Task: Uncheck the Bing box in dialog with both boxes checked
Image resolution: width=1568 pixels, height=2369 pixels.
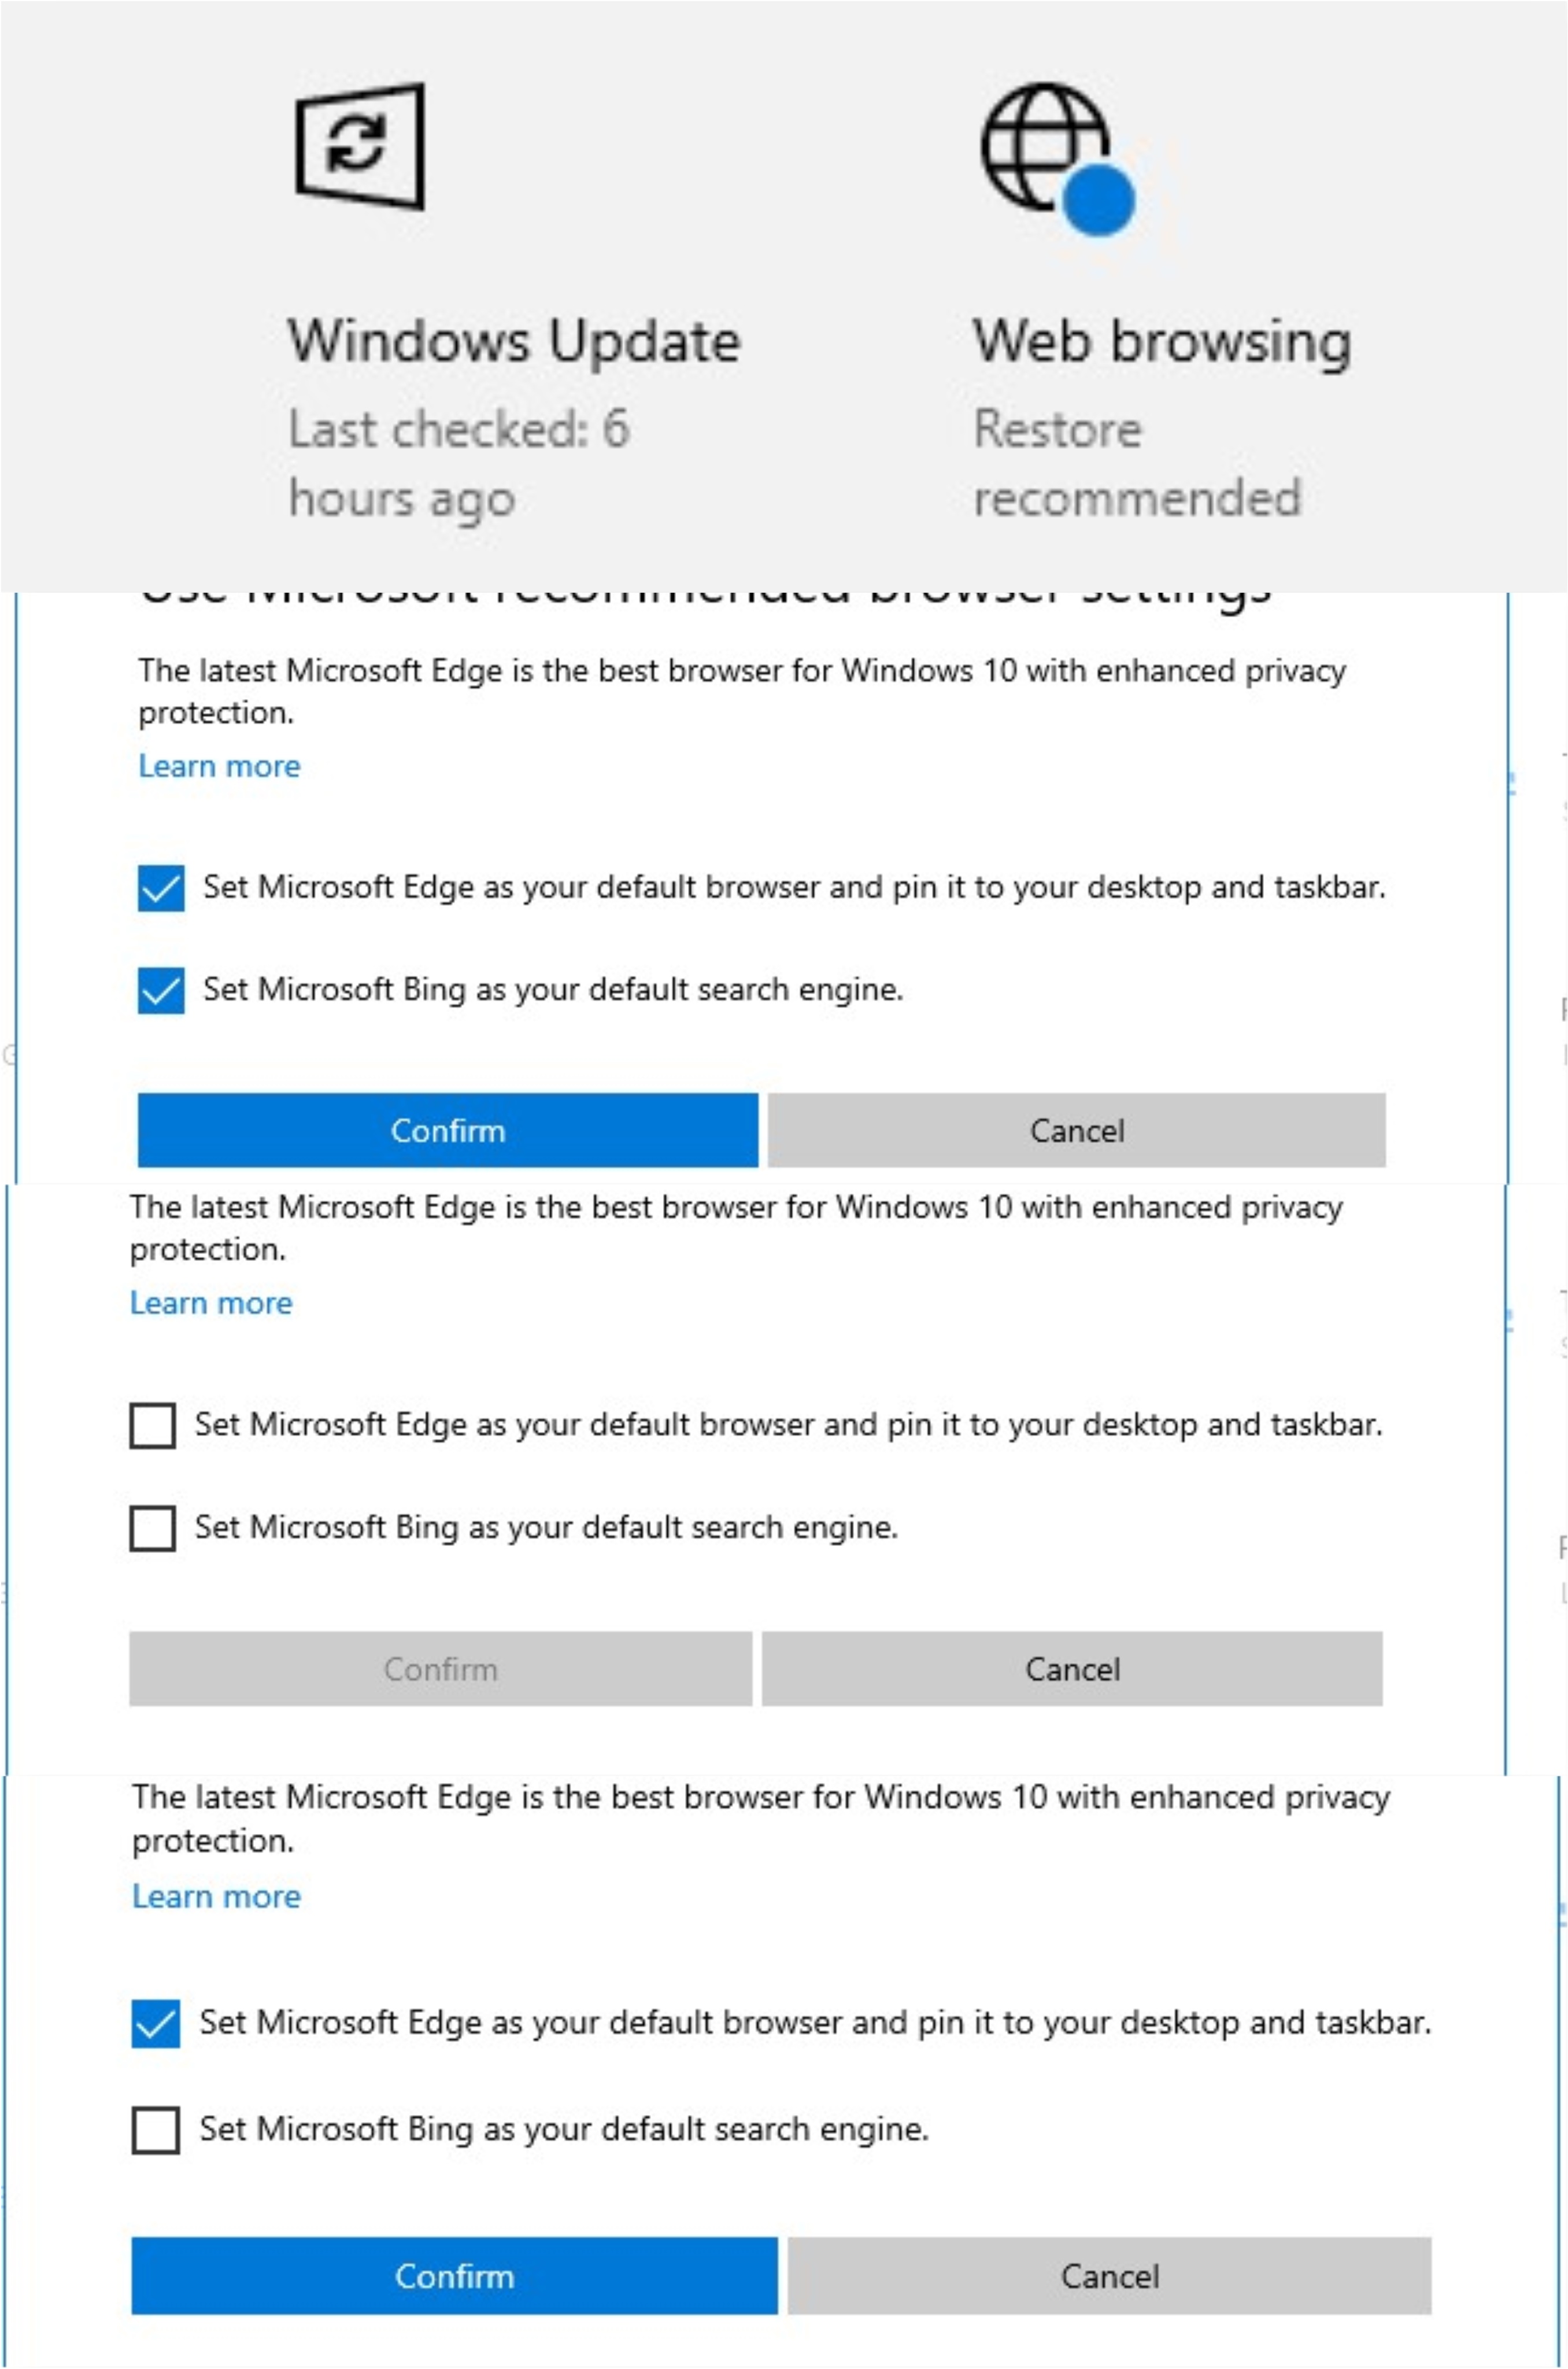Action: click(x=161, y=990)
